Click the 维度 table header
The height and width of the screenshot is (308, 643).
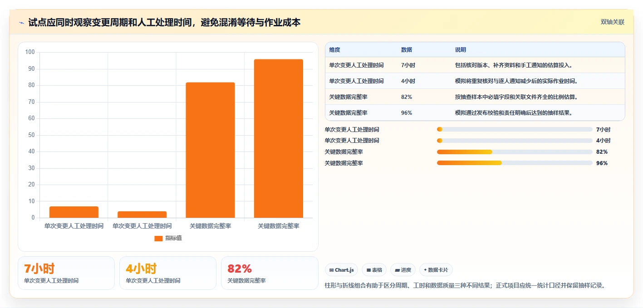pos(335,50)
